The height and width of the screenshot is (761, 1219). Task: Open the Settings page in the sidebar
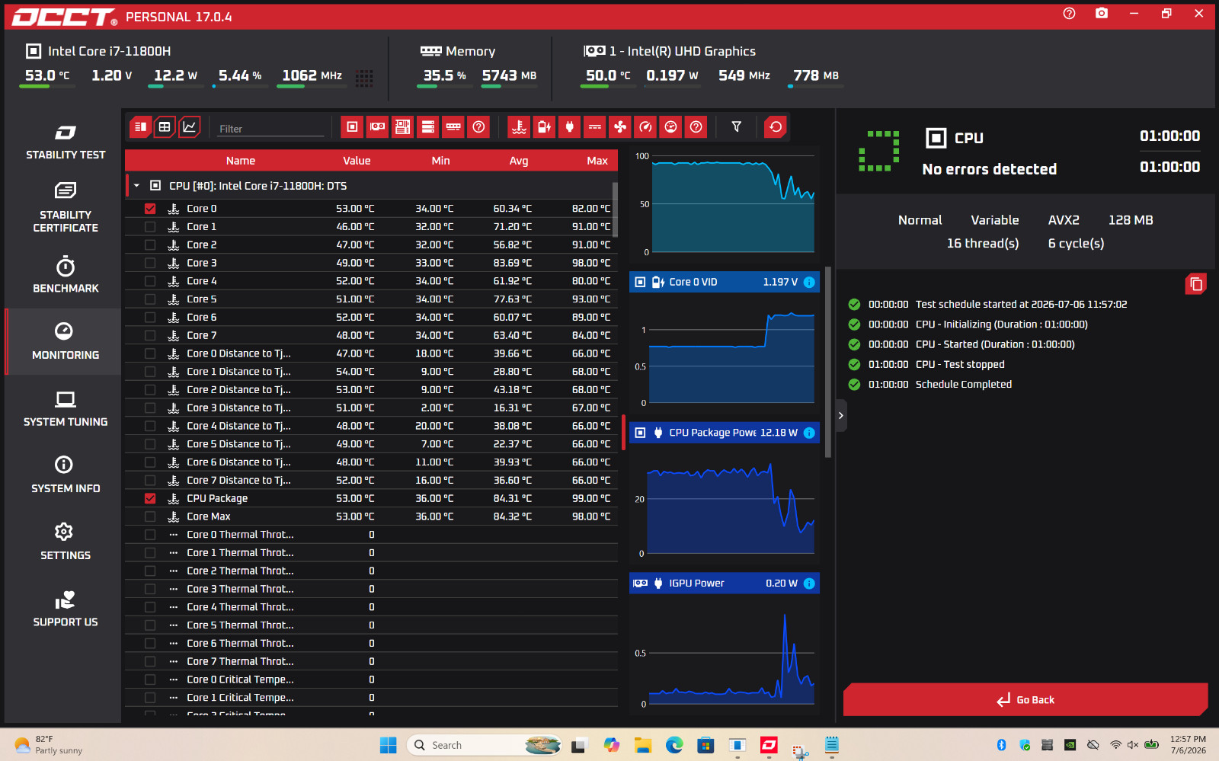[x=66, y=542]
